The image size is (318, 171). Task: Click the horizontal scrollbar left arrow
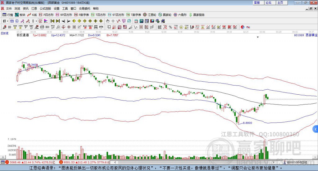coord(115,162)
